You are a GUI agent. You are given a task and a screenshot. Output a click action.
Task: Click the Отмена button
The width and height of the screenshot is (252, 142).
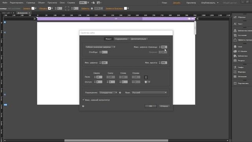(164, 106)
